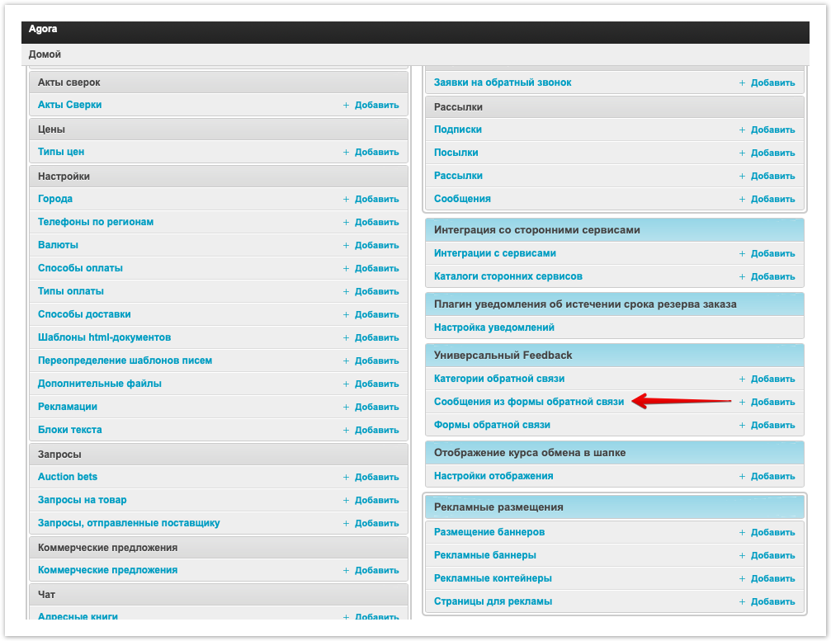Viewport: 831px width, 641px height.
Task: Click plus icon beside Дополнительные файлы
Action: [x=346, y=384]
